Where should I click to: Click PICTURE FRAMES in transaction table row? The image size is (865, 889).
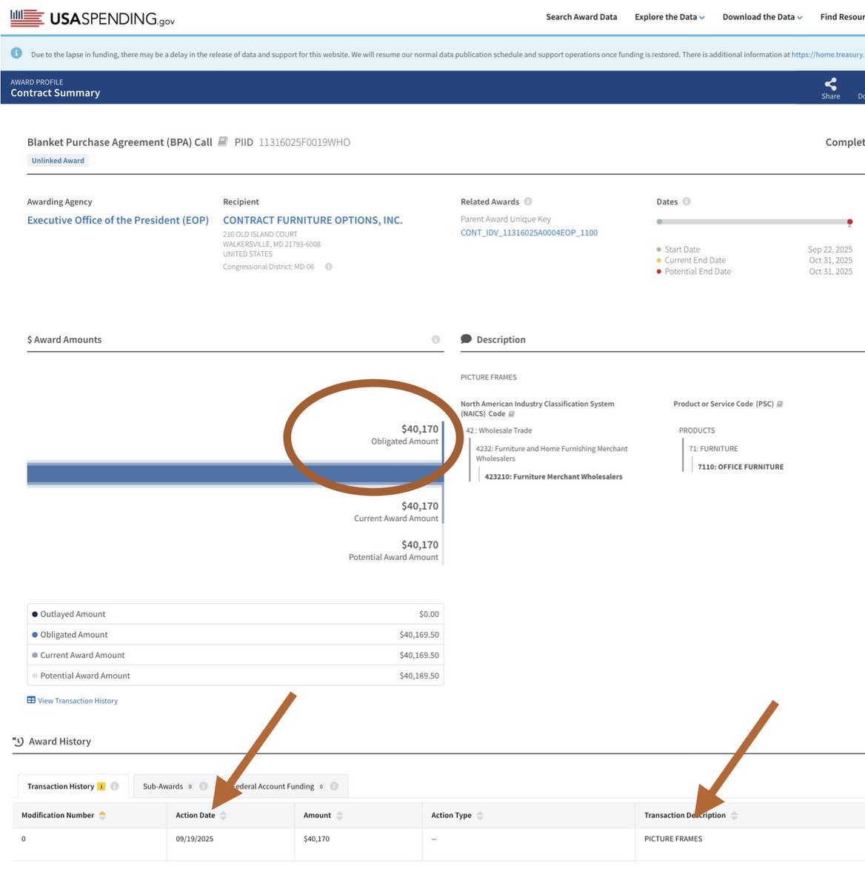(673, 839)
